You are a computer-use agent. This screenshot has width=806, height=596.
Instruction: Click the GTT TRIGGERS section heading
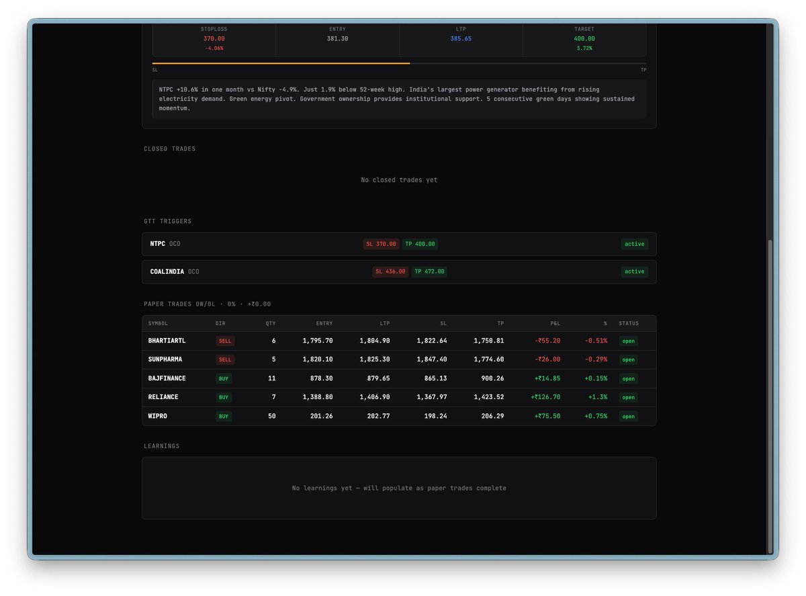[168, 221]
